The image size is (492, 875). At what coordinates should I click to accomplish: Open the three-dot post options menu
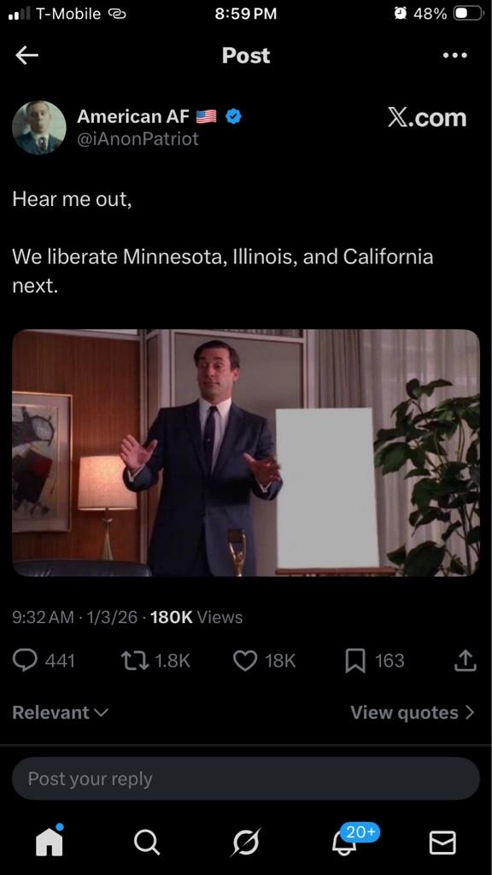[x=454, y=56]
